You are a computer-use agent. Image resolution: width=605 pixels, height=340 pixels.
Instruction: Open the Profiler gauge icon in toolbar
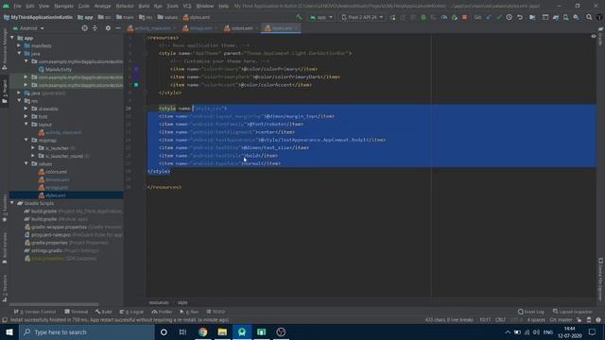click(x=444, y=17)
